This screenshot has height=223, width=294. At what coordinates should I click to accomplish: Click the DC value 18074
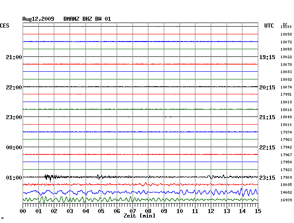(x=286, y=87)
